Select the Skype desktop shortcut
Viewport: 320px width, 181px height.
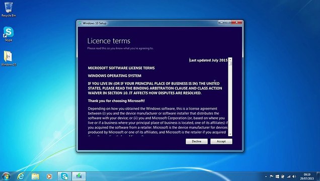[x=9, y=34]
